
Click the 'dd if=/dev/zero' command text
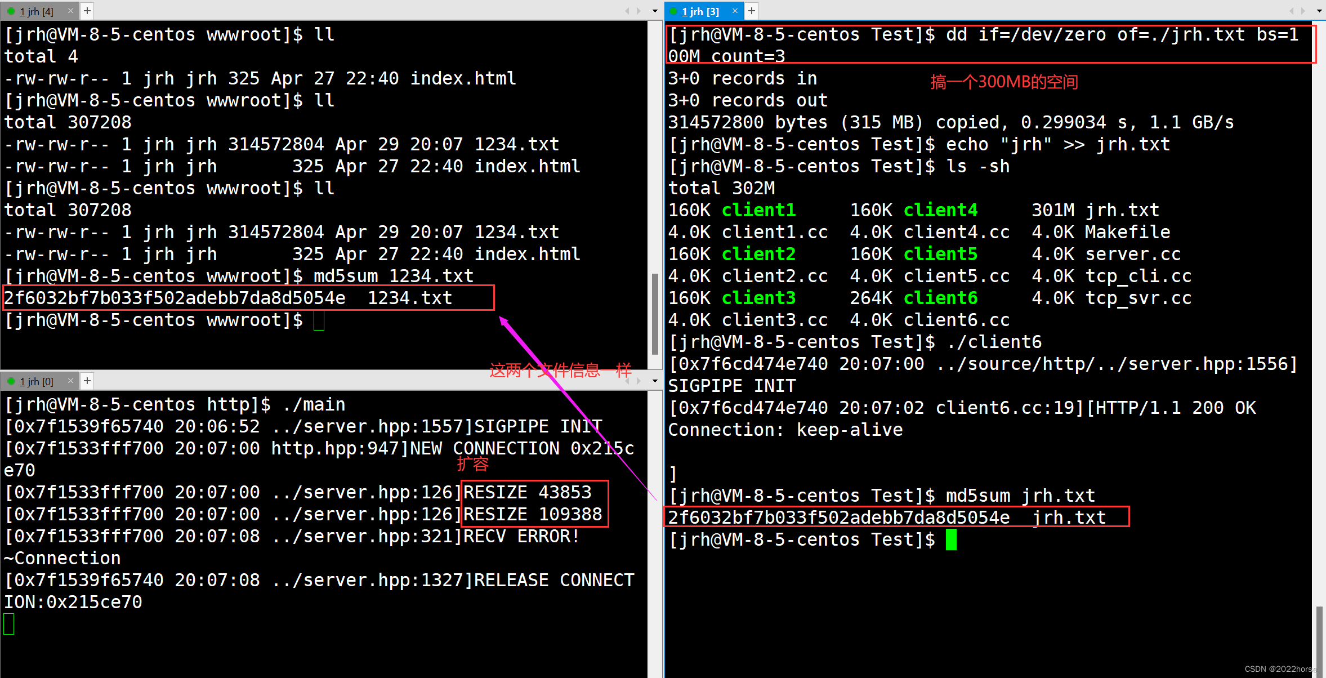point(1026,34)
